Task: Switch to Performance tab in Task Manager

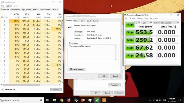Action: tap(15, 9)
